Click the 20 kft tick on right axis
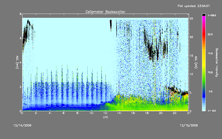The height and width of the screenshot is (139, 222). pyautogui.click(x=191, y=37)
